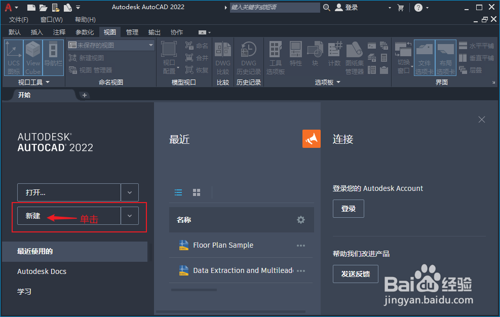This screenshot has height=317, width=500.
Task: Click the 打开… button
Action: 69,192
